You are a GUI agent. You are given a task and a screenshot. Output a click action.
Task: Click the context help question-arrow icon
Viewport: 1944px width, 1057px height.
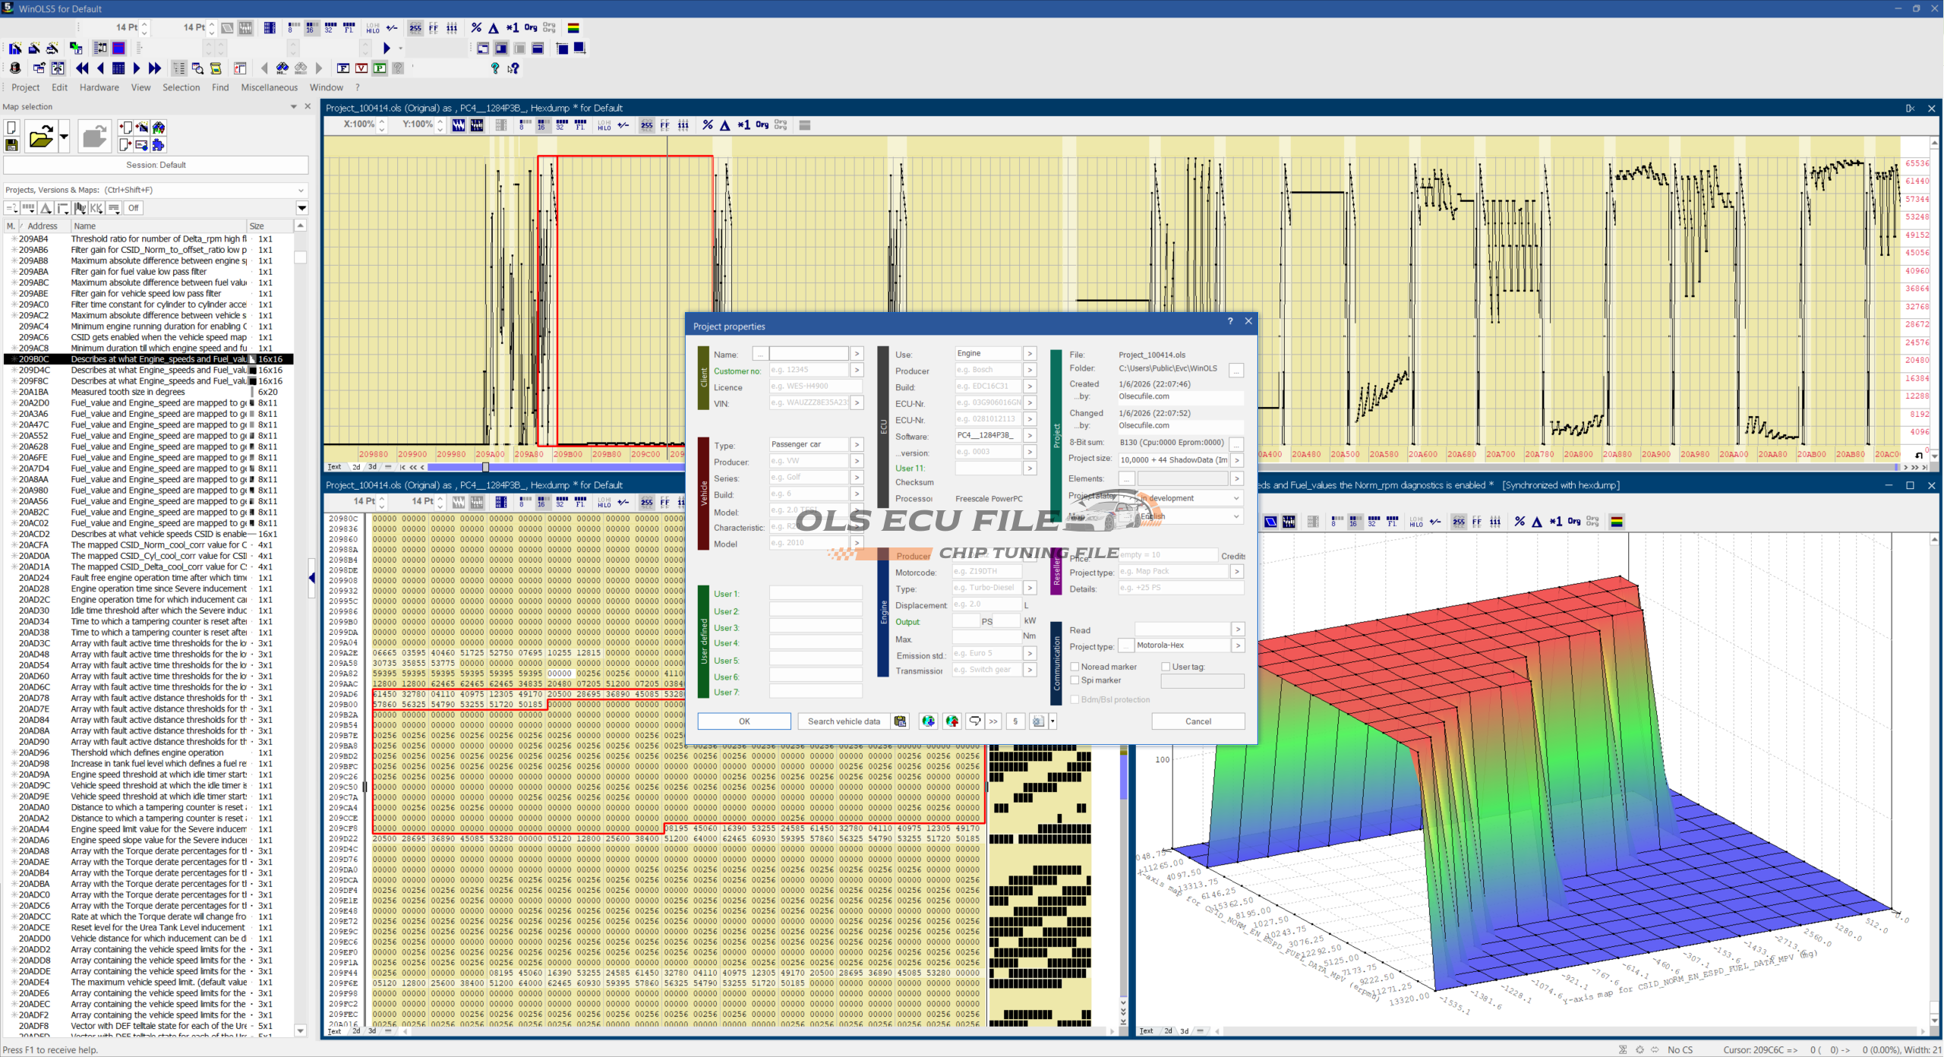[x=514, y=68]
